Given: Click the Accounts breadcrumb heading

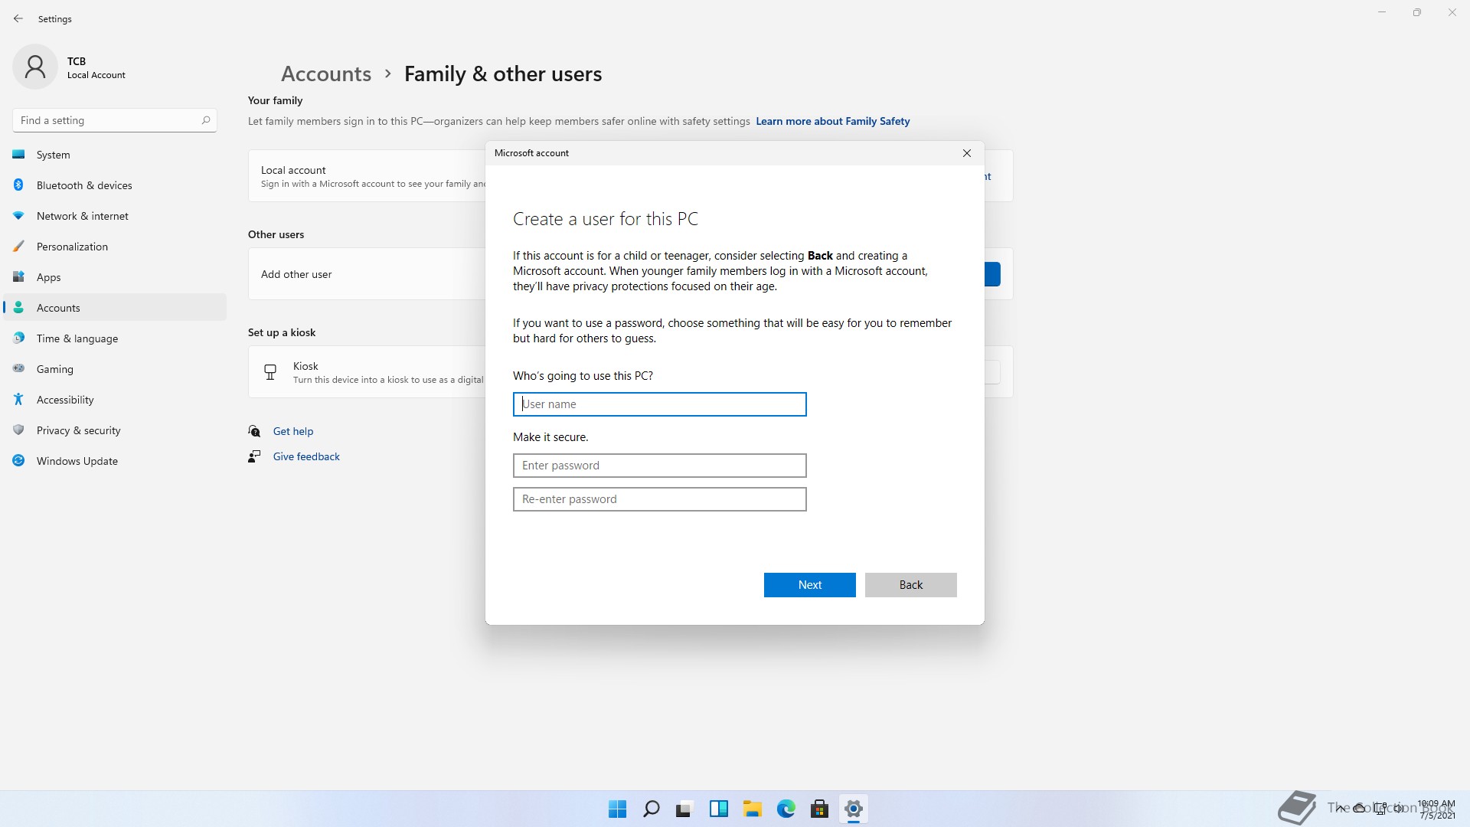Looking at the screenshot, I should point(326,74).
